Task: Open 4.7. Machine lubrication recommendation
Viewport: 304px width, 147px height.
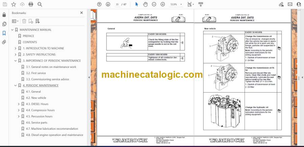Action: 52,129
